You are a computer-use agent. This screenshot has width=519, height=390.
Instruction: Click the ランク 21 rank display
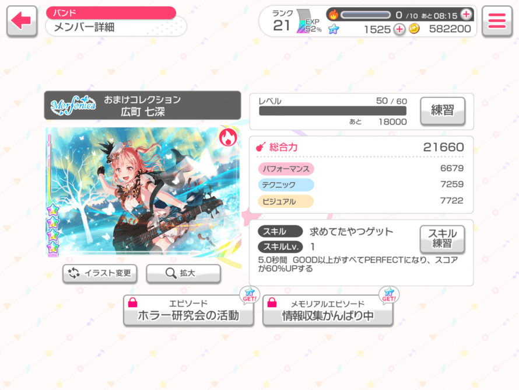tap(282, 21)
